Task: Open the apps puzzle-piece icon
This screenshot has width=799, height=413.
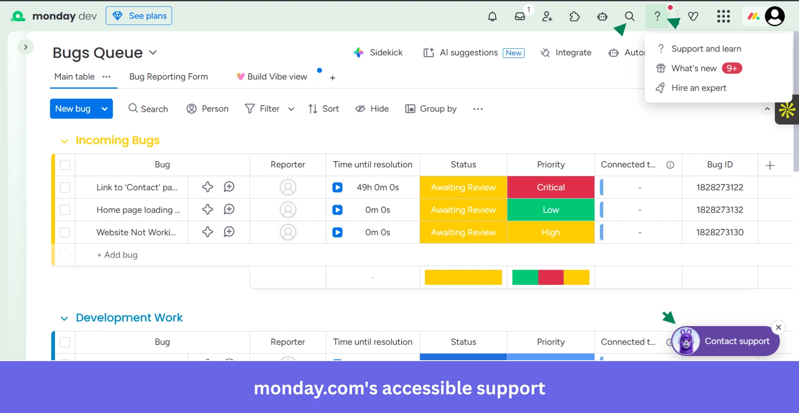Action: coord(574,16)
